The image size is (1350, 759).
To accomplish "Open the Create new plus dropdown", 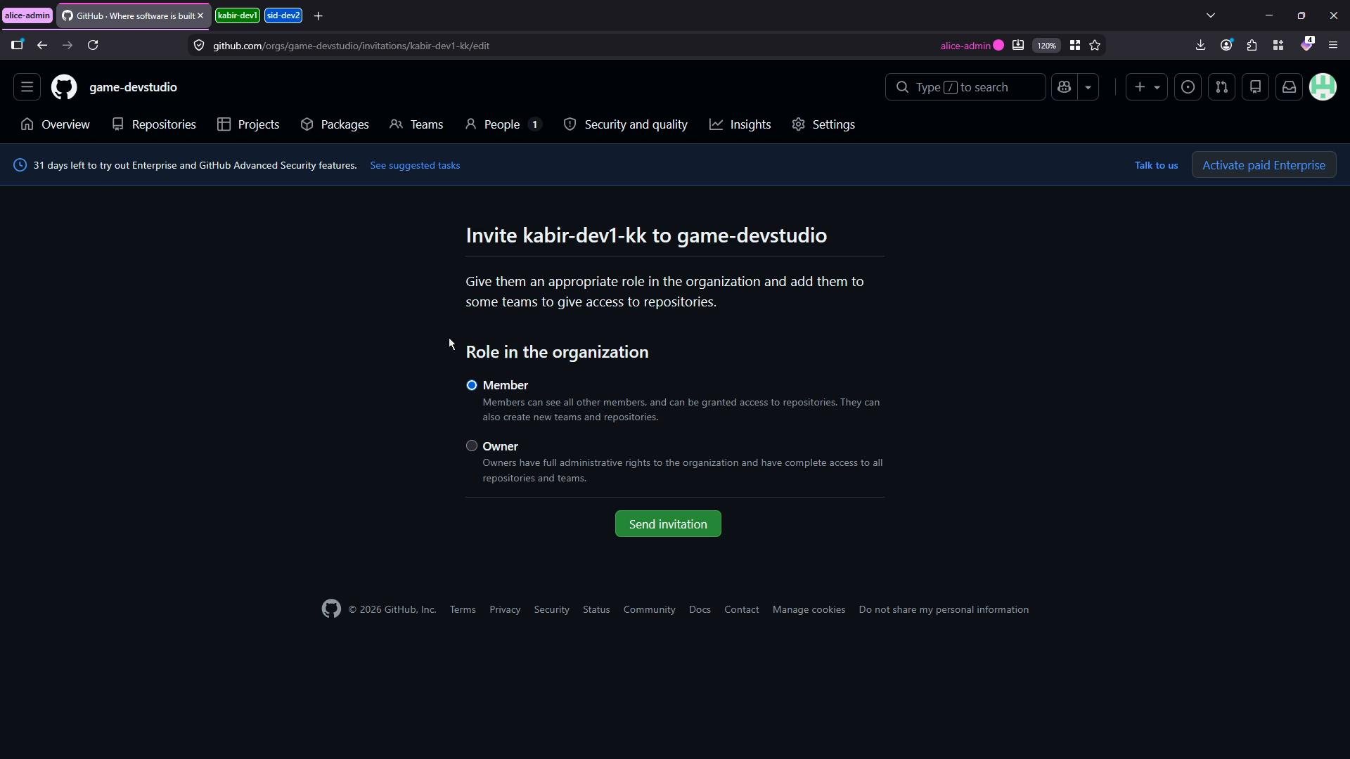I will tap(1147, 87).
